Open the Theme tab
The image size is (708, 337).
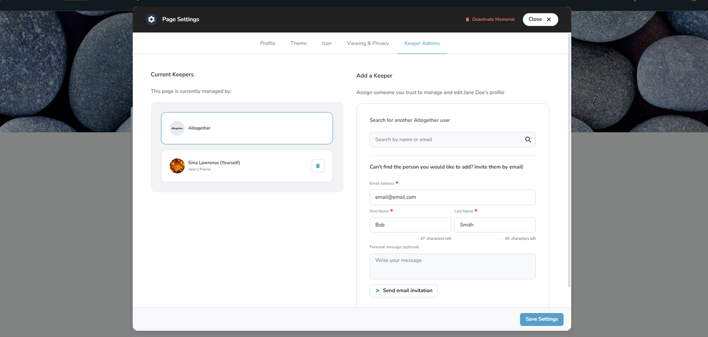click(x=298, y=43)
